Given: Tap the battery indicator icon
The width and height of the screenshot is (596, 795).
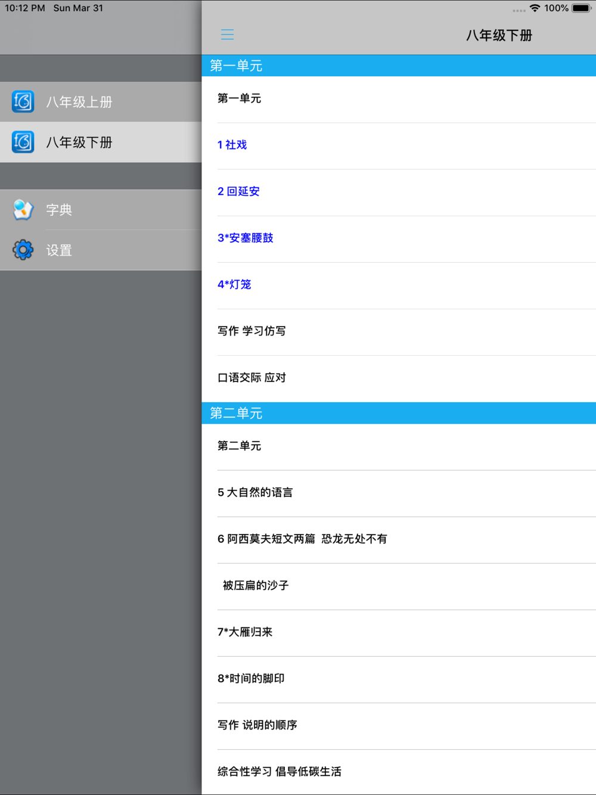Looking at the screenshot, I should pos(582,8).
